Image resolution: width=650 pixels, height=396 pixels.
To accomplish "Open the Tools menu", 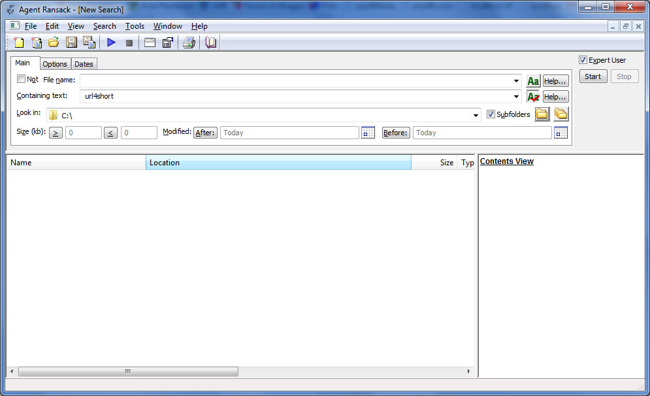I will click(x=135, y=26).
